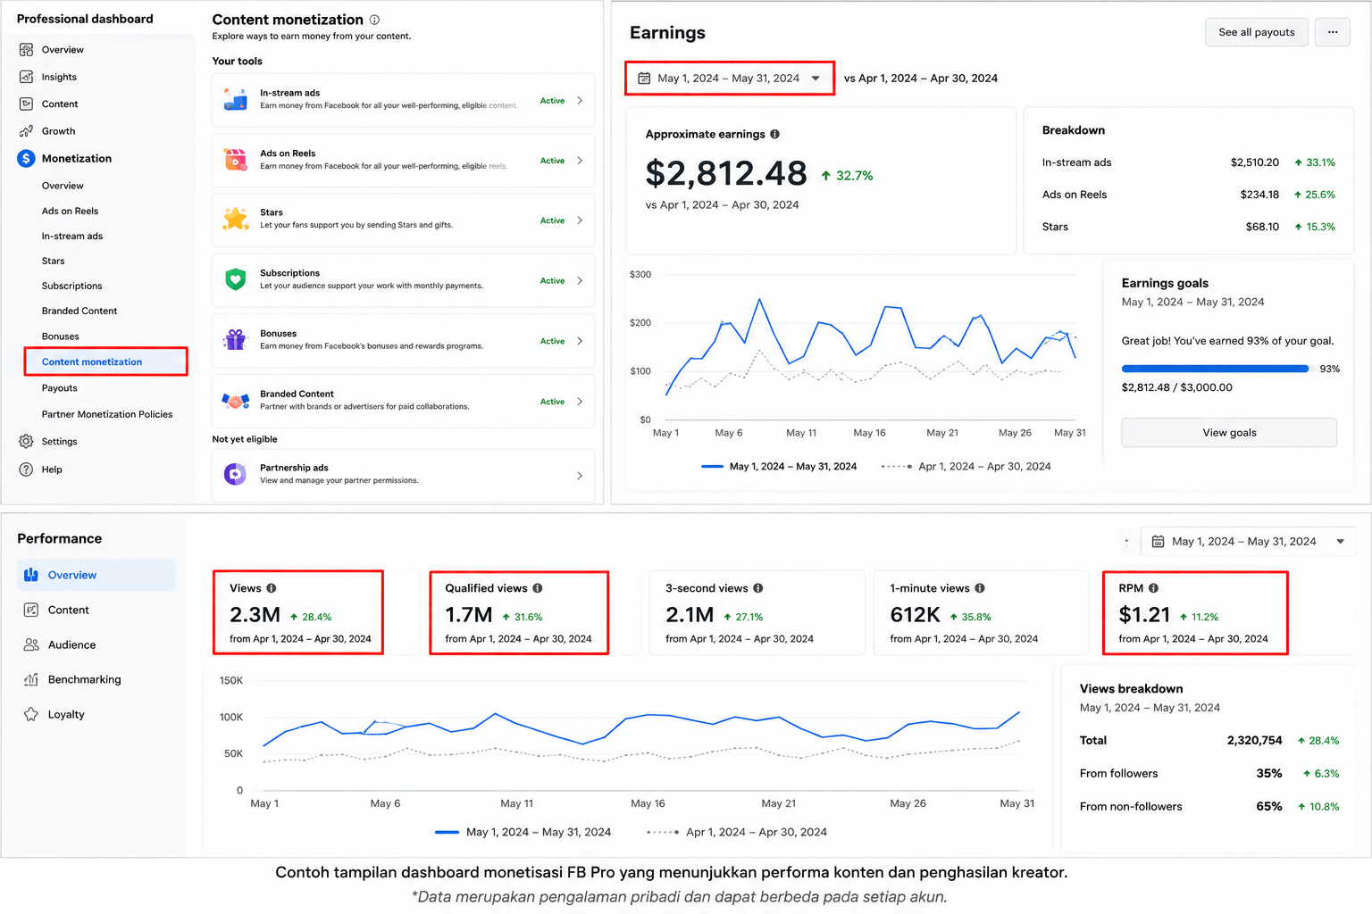Open the Earnings date range dropdown
This screenshot has width=1372, height=914.
pos(730,79)
